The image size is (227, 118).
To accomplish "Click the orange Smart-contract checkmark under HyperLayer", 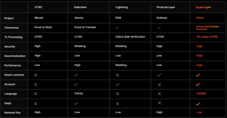I will 198,75.
